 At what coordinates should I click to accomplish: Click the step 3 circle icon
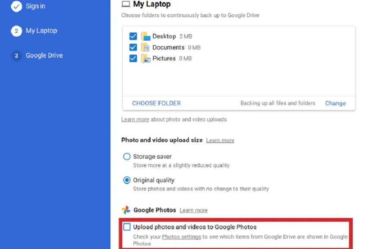pyautogui.click(x=16, y=56)
